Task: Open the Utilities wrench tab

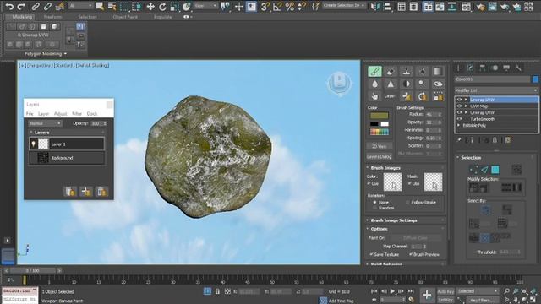Action: [518, 68]
